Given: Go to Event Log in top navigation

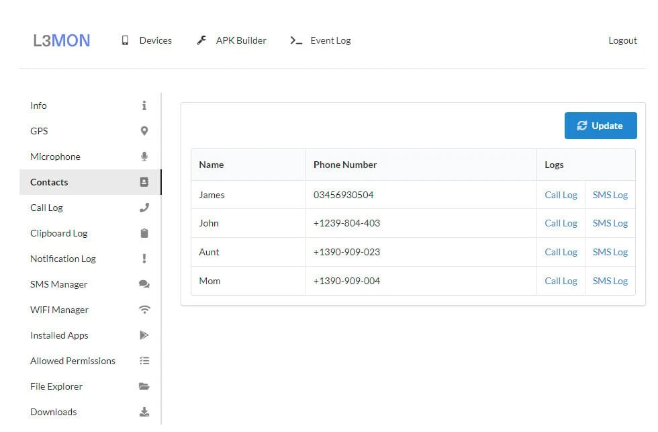Looking at the screenshot, I should point(320,40).
